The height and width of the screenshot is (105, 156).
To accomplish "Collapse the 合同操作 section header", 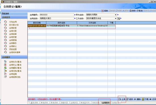I will pyautogui.click(x=14, y=57).
